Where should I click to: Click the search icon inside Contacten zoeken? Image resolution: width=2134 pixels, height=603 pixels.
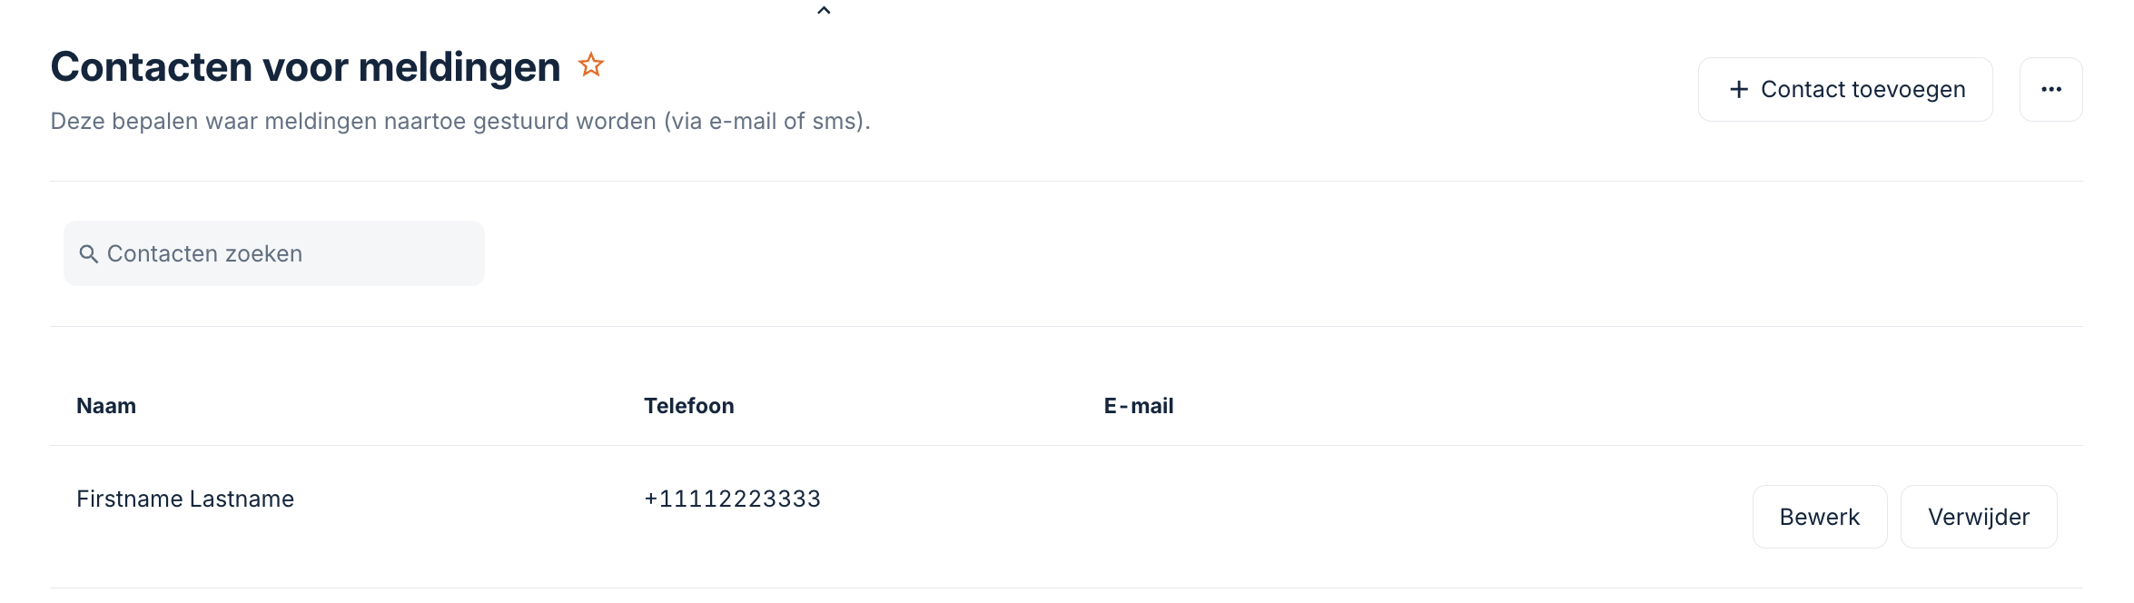click(90, 254)
